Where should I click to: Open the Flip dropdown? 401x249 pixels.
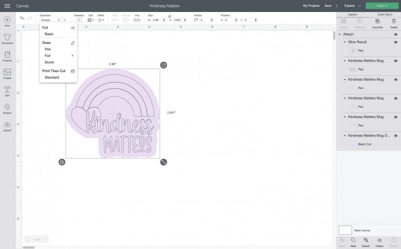(x=137, y=20)
